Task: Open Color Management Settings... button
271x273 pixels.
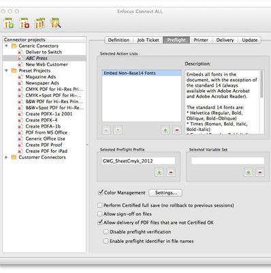Action: 165,192
